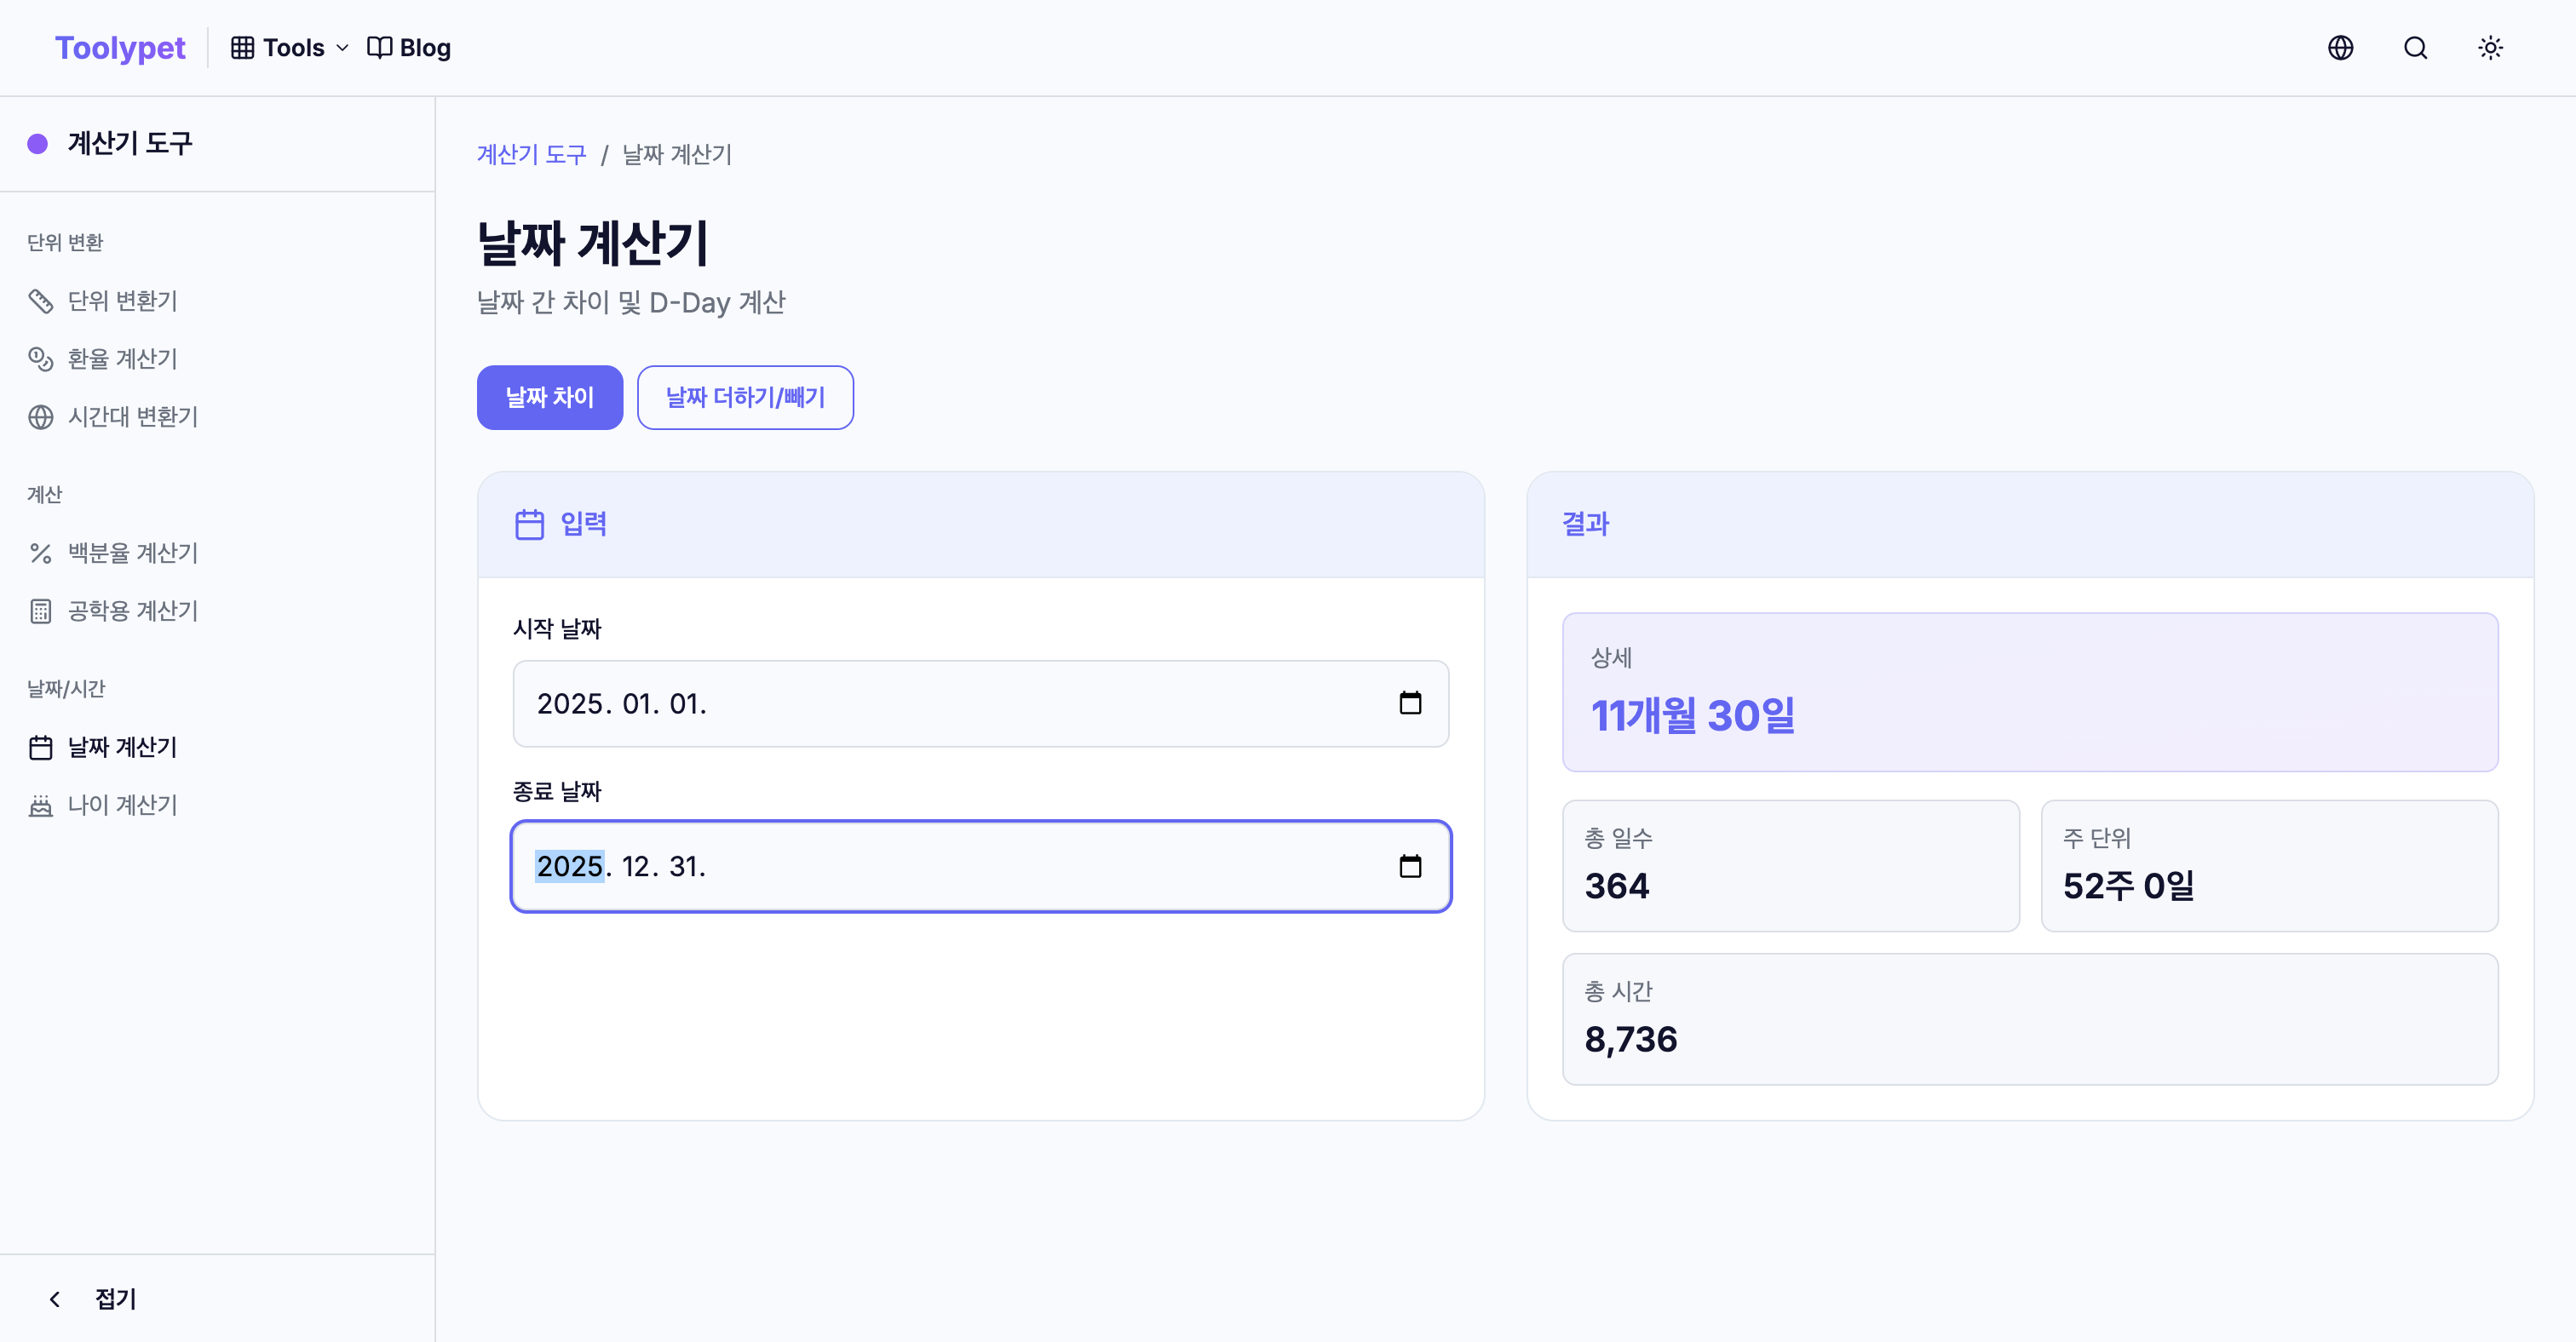Click the 시간대 변환기 globe icon
The height and width of the screenshot is (1342, 2576).
click(41, 416)
